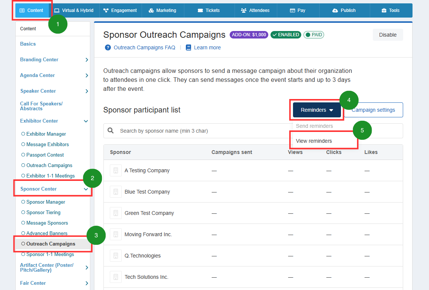Open the Reminders dropdown
The image size is (429, 290).
(x=317, y=110)
